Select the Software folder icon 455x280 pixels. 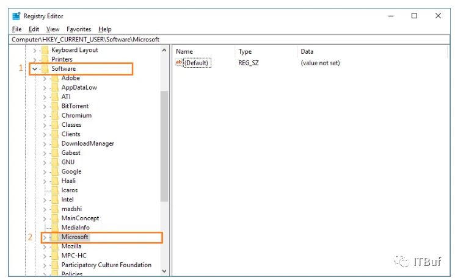click(x=45, y=69)
